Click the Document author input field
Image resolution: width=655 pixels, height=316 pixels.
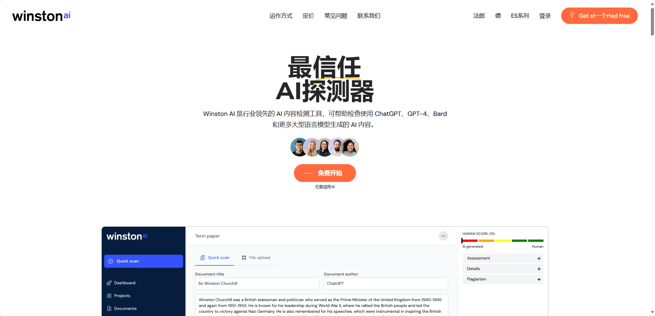[386, 284]
